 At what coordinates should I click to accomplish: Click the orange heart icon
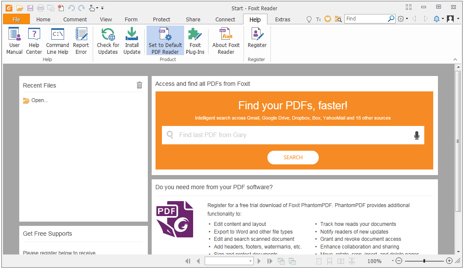[x=328, y=19]
